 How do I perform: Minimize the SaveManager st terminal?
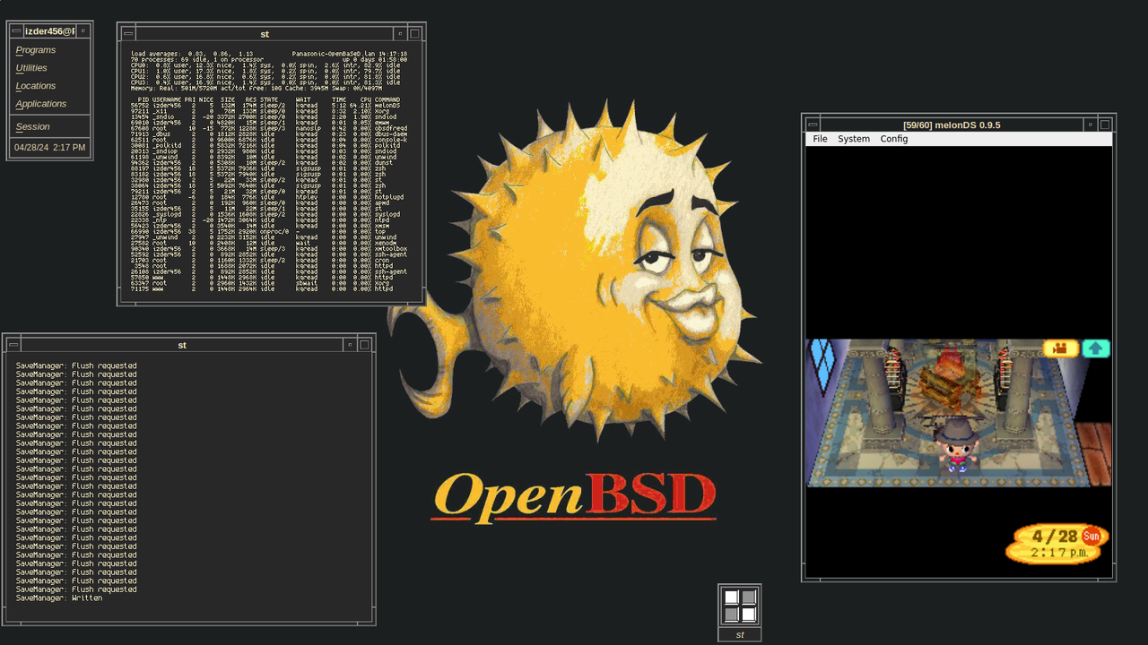pyautogui.click(x=350, y=344)
